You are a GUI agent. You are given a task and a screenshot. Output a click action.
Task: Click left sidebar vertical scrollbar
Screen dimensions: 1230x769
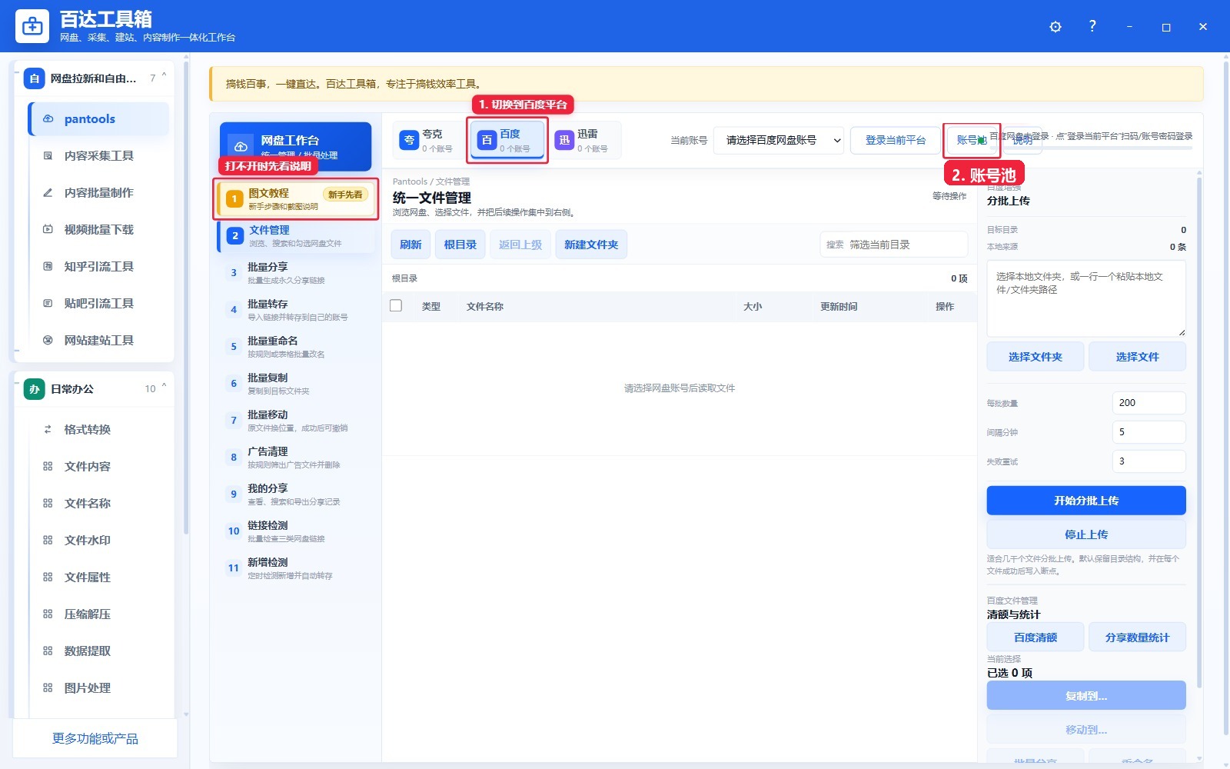pos(186,296)
